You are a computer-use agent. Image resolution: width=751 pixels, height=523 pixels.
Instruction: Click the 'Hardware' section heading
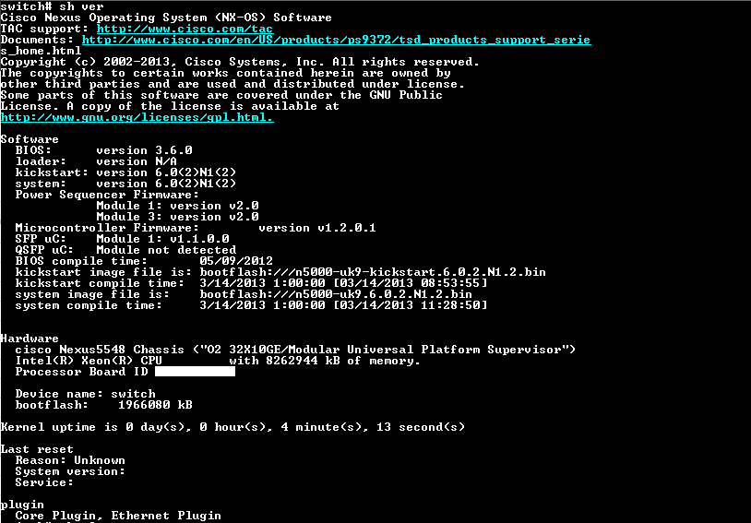coord(30,339)
